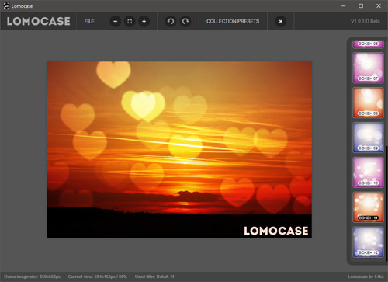Click the 'Current view' status text
This screenshot has width=388, height=282.
(x=98, y=277)
